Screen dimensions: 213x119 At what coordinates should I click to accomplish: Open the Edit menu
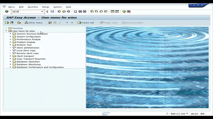[21, 7]
